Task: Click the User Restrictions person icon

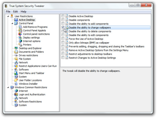Action: point(12,16)
